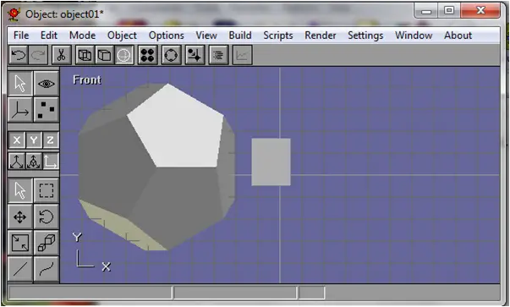Select the lower arrow Select tool
This screenshot has height=307, width=510.
20,190
